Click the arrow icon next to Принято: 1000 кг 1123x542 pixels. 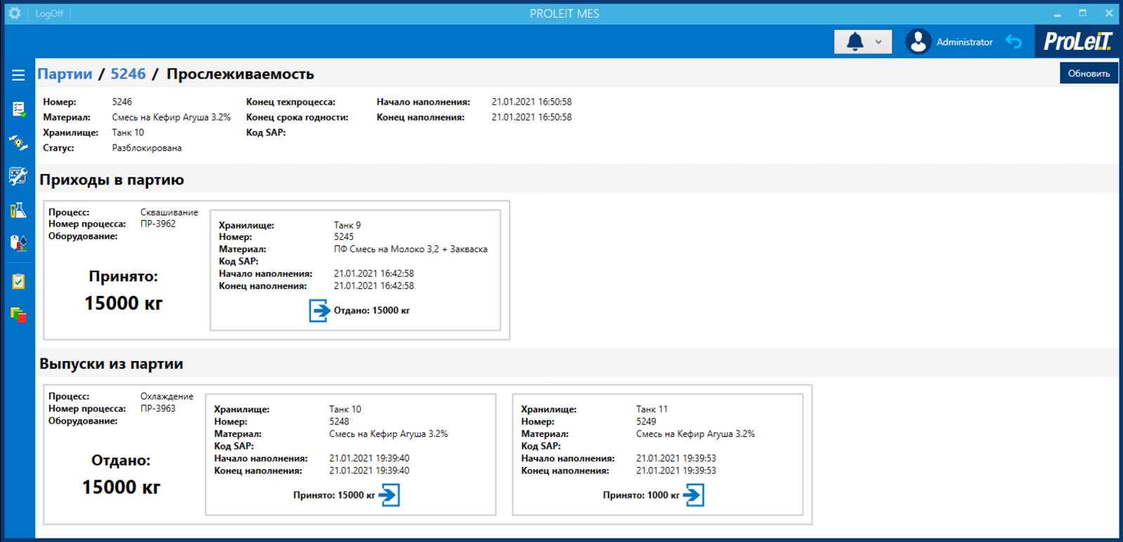coord(693,495)
